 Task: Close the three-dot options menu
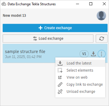coord(102,54)
